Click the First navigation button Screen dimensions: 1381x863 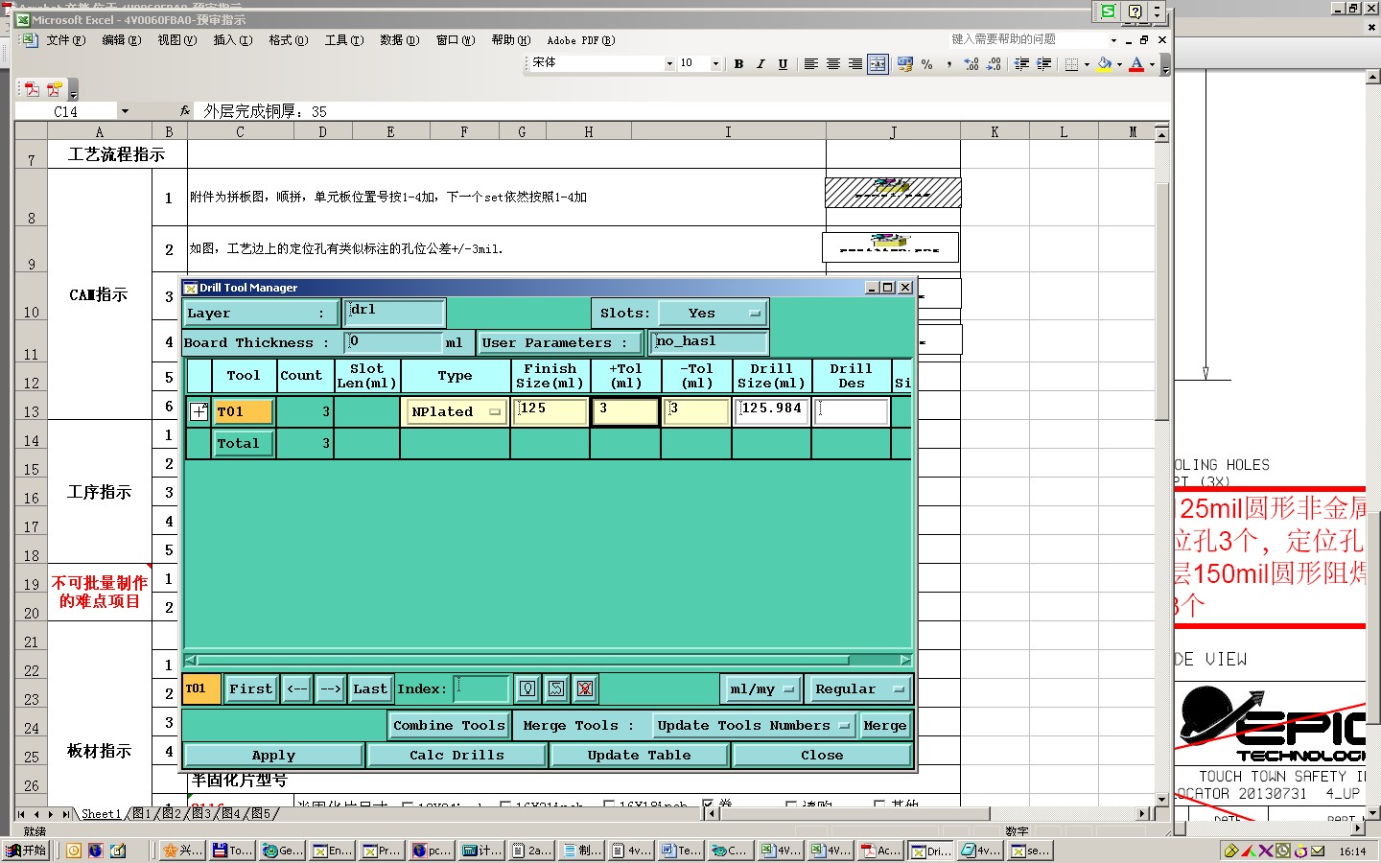251,688
